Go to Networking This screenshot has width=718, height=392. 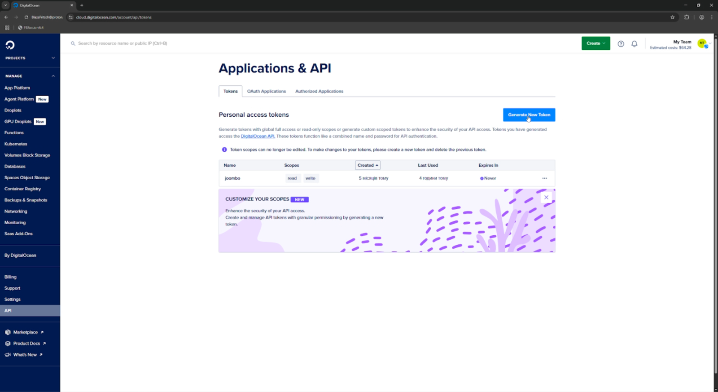tap(16, 211)
